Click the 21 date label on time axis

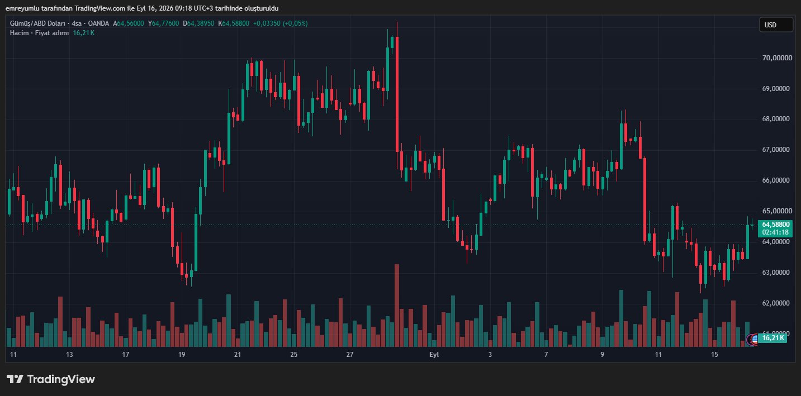click(x=238, y=355)
